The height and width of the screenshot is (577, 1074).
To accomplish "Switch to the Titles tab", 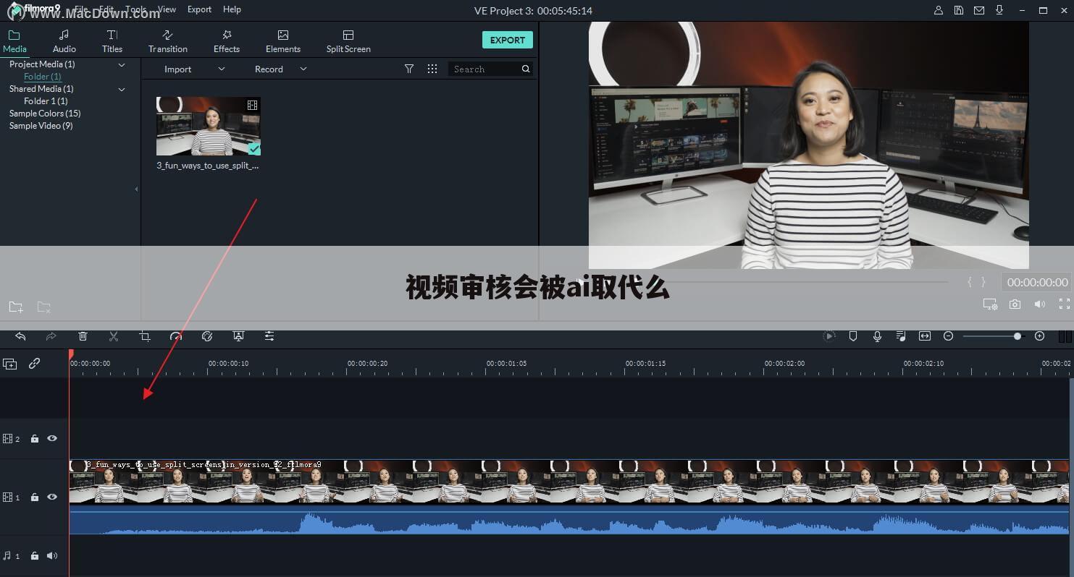I will [x=112, y=41].
